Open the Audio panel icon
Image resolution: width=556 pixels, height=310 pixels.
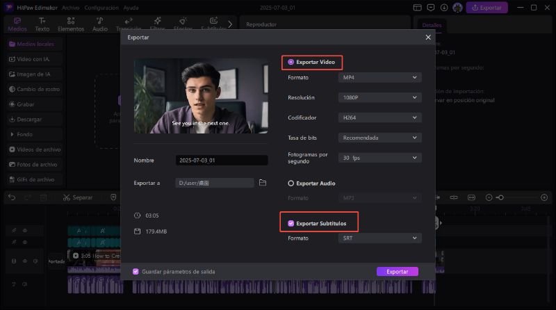pyautogui.click(x=100, y=25)
